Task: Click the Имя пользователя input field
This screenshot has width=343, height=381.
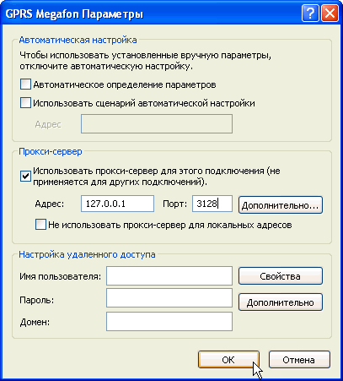Action: click(x=169, y=276)
